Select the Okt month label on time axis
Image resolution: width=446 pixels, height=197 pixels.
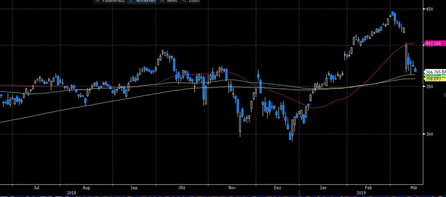click(181, 188)
